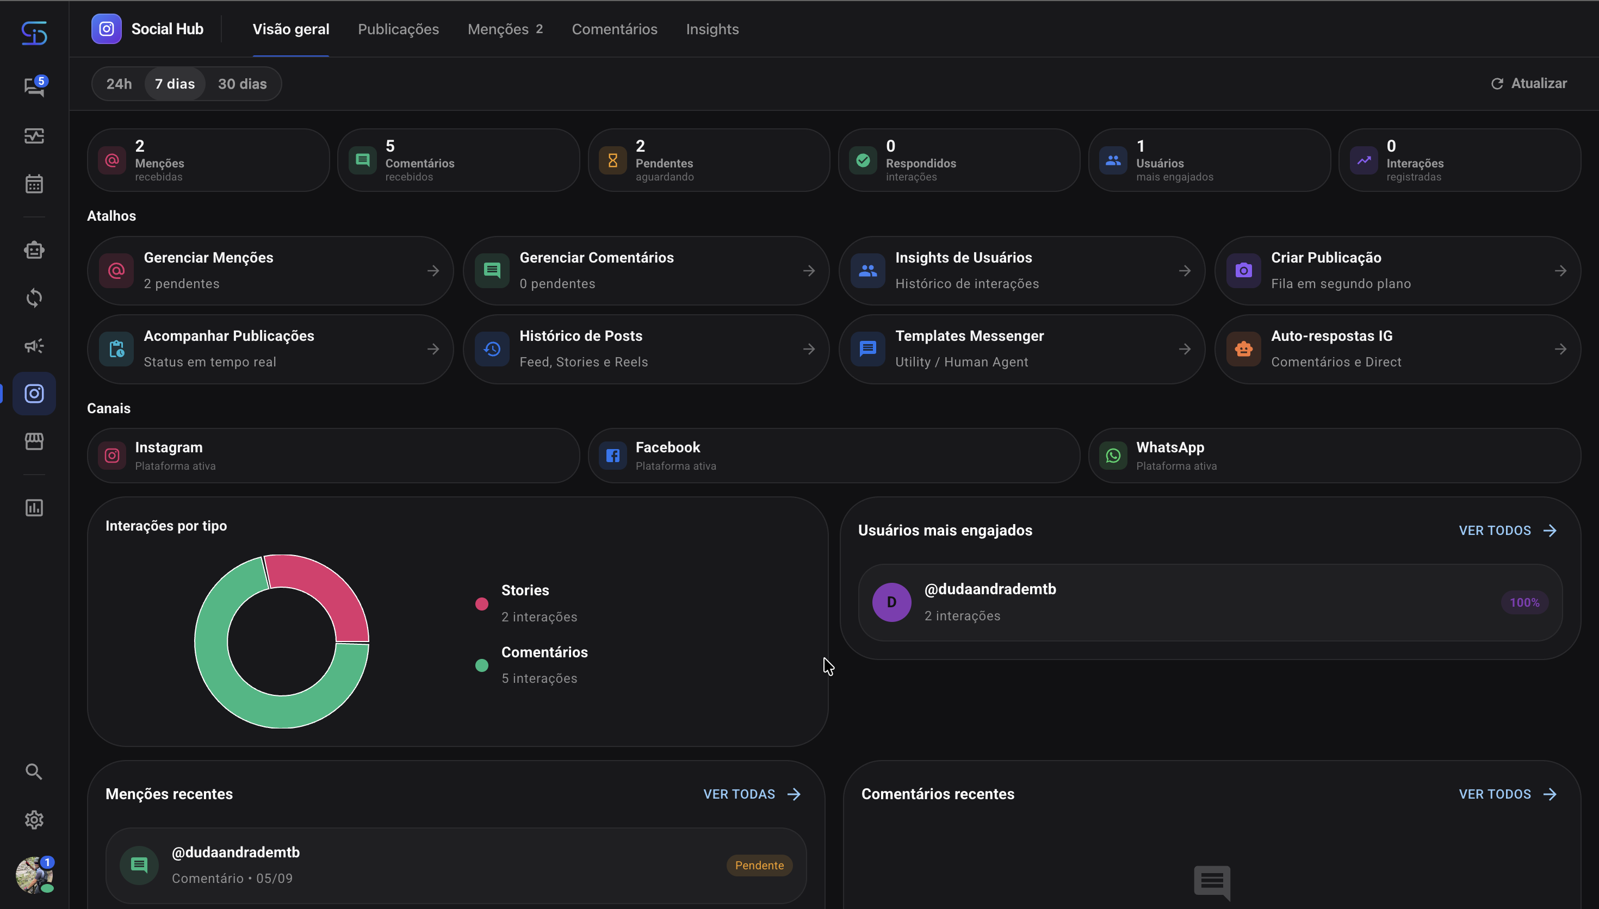Select the 7 dias time range
The width and height of the screenshot is (1599, 909).
(175, 84)
